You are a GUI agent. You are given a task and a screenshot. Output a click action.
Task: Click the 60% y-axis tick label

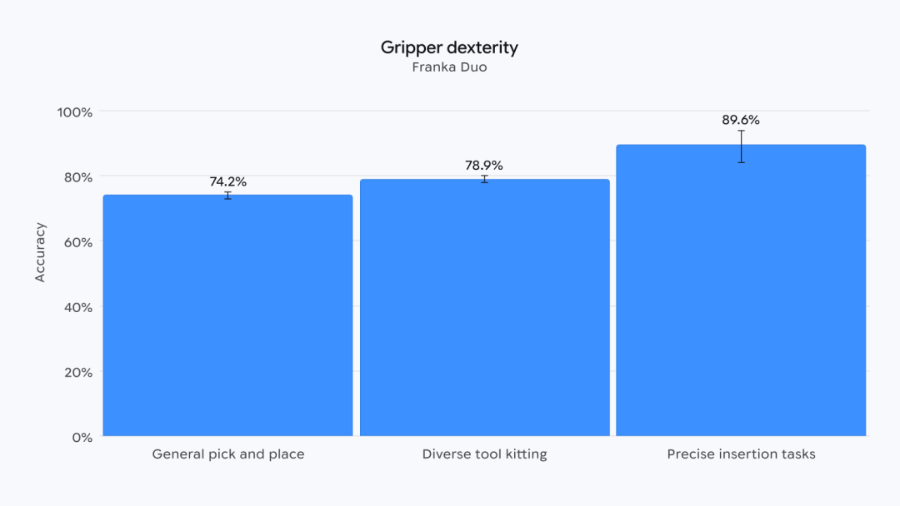coord(78,242)
